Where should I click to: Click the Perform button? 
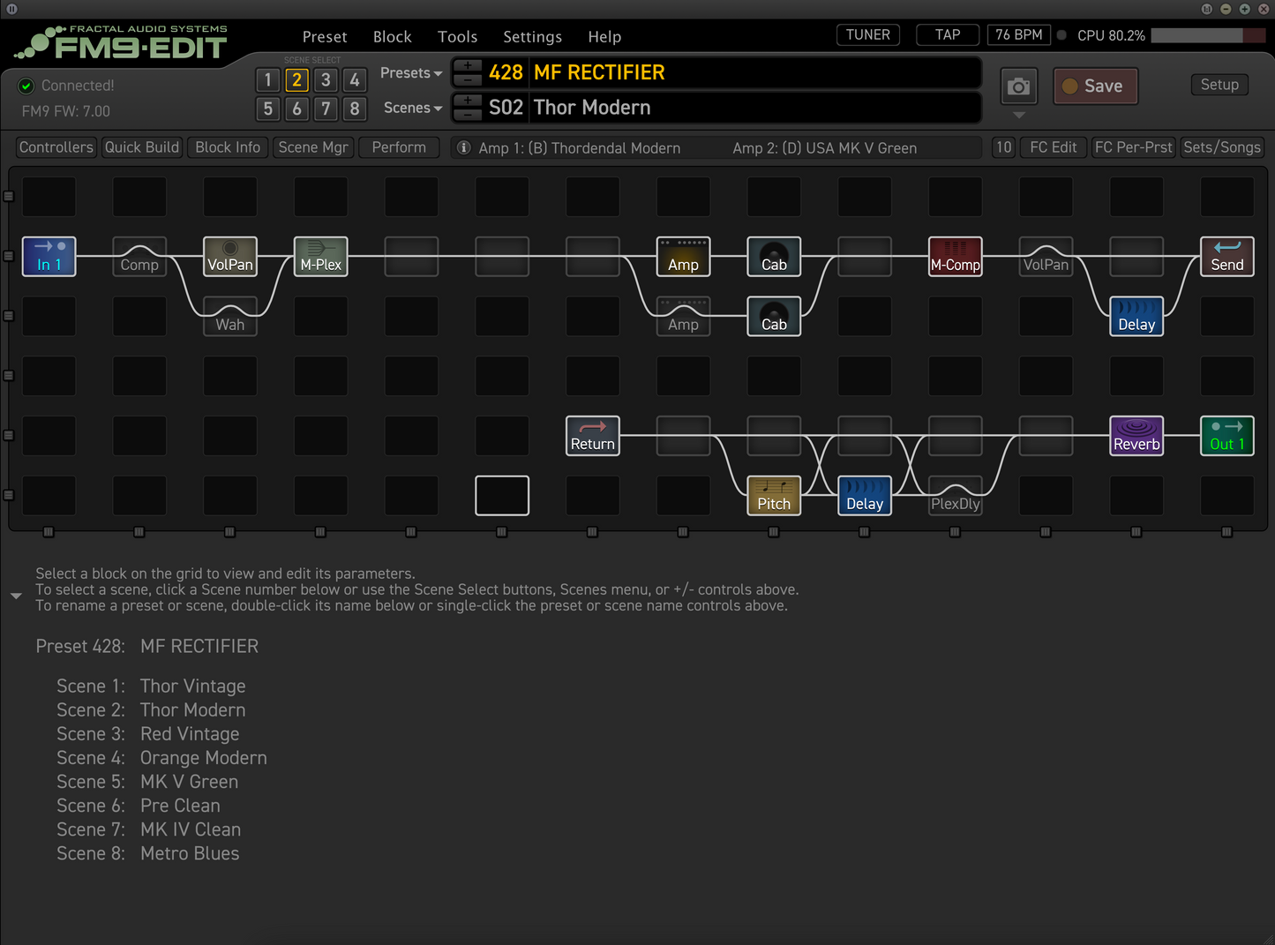point(399,147)
